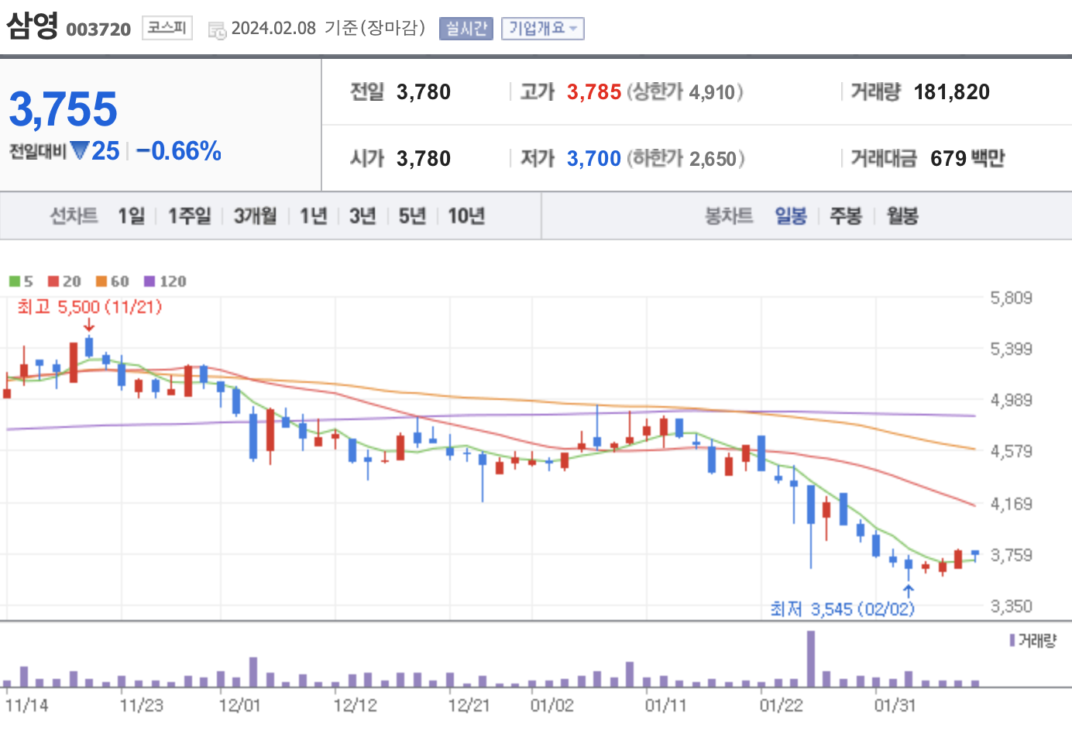Click the 하한가 2,650 lower limit text
Screen dimensions: 1072x744
coord(685,159)
